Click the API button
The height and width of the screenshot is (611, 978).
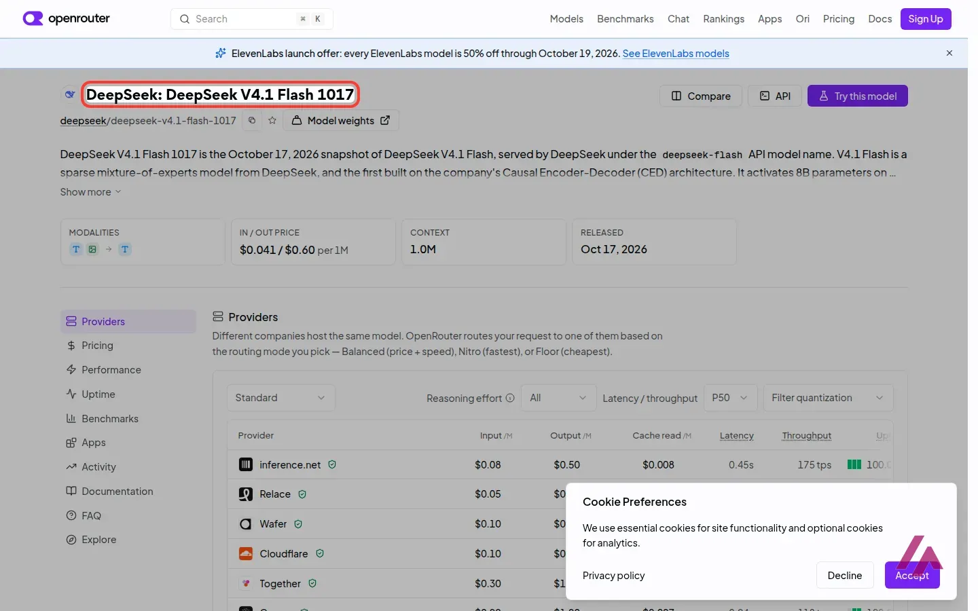(775, 96)
